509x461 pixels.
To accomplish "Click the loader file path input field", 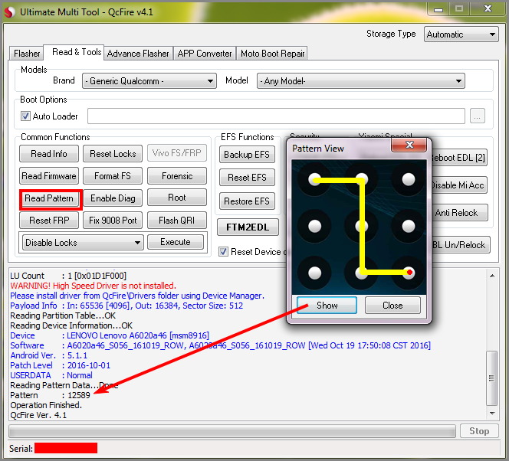I will click(x=276, y=116).
